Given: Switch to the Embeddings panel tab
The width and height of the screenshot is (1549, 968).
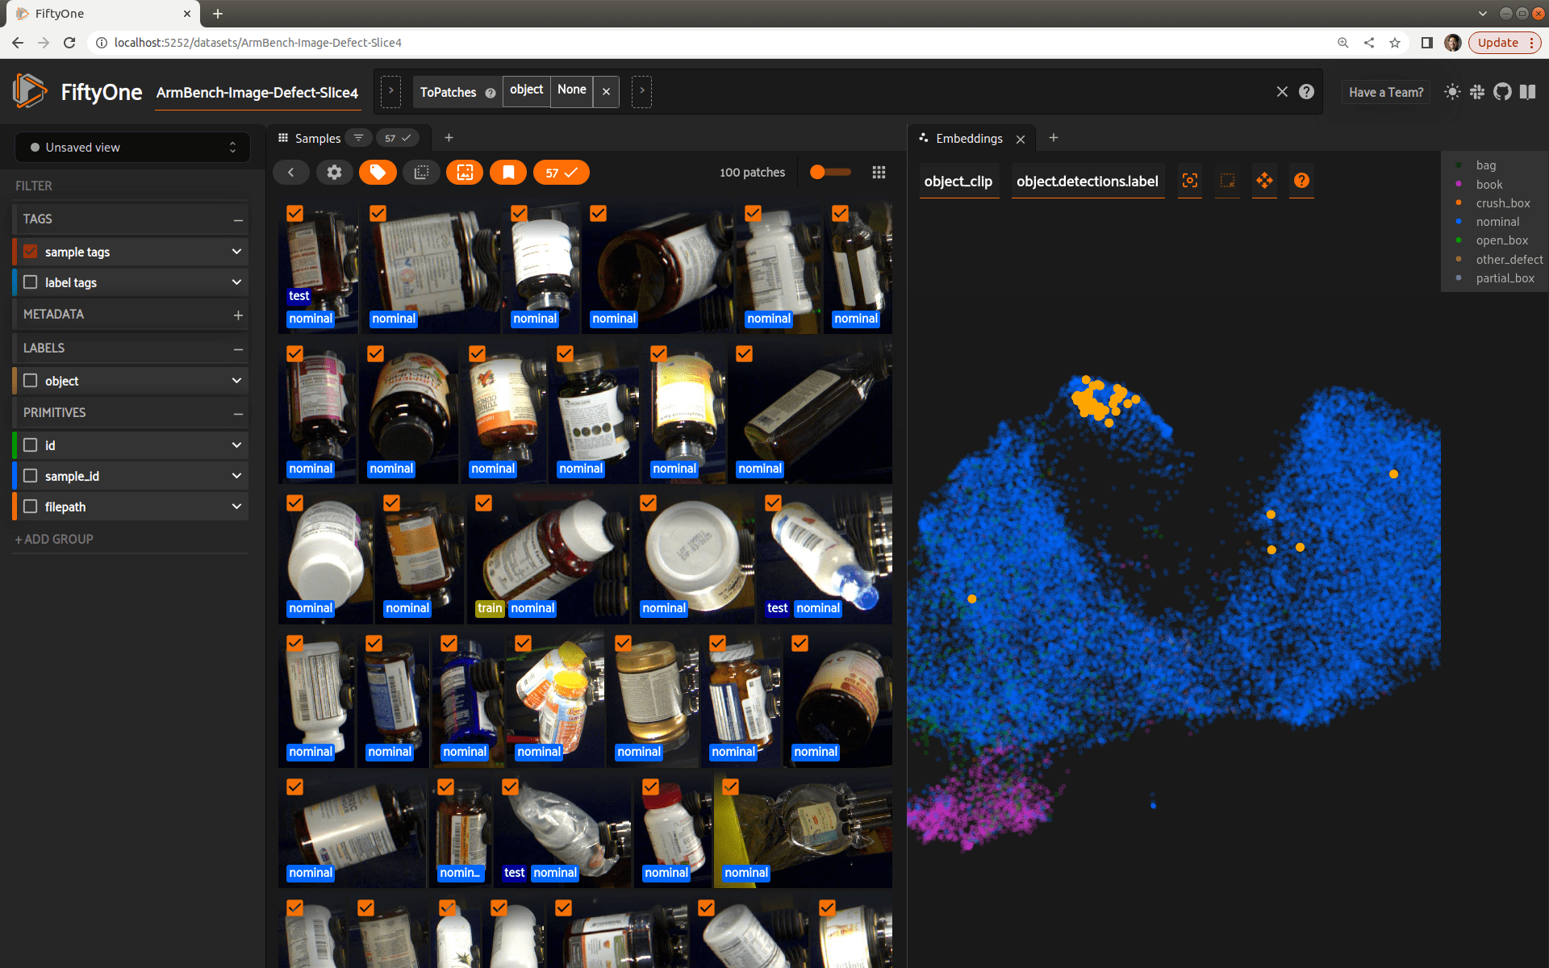Looking at the screenshot, I should point(968,139).
